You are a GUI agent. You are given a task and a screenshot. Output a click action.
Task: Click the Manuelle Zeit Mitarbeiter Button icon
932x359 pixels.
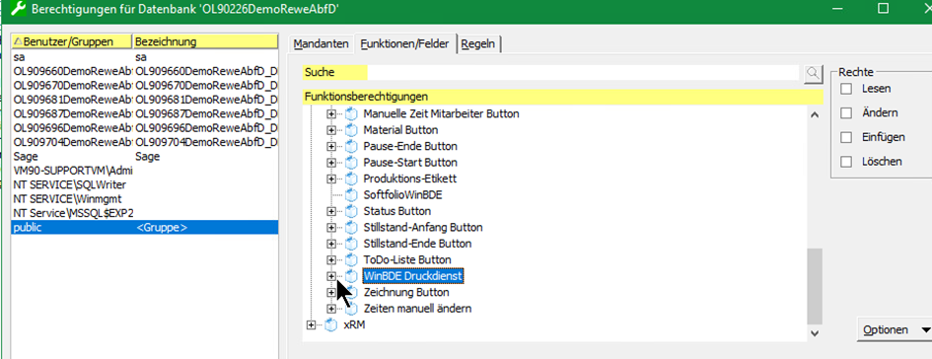point(351,113)
